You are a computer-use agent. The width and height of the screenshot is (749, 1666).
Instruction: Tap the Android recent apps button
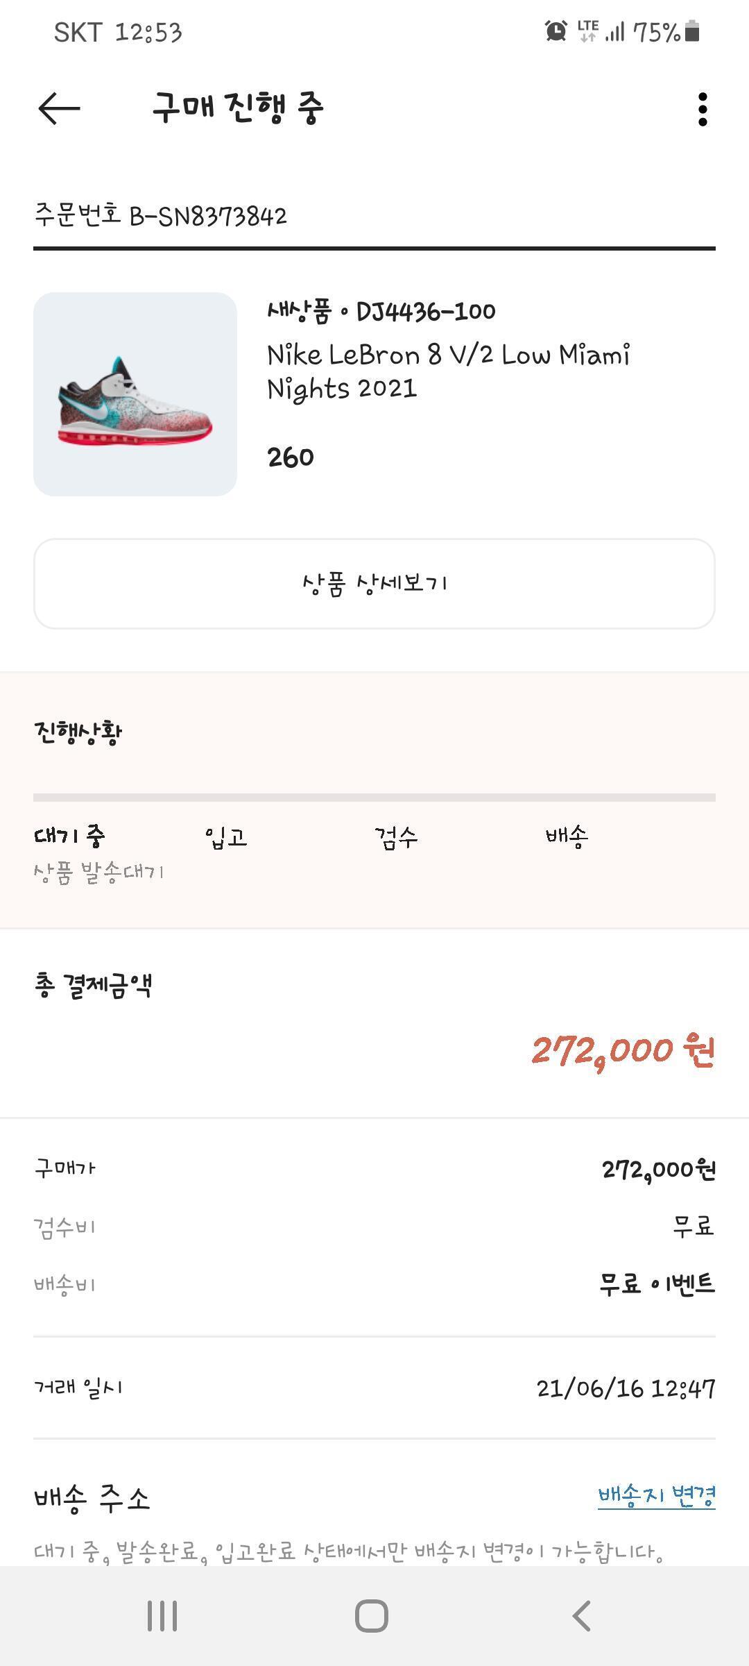point(162,1615)
